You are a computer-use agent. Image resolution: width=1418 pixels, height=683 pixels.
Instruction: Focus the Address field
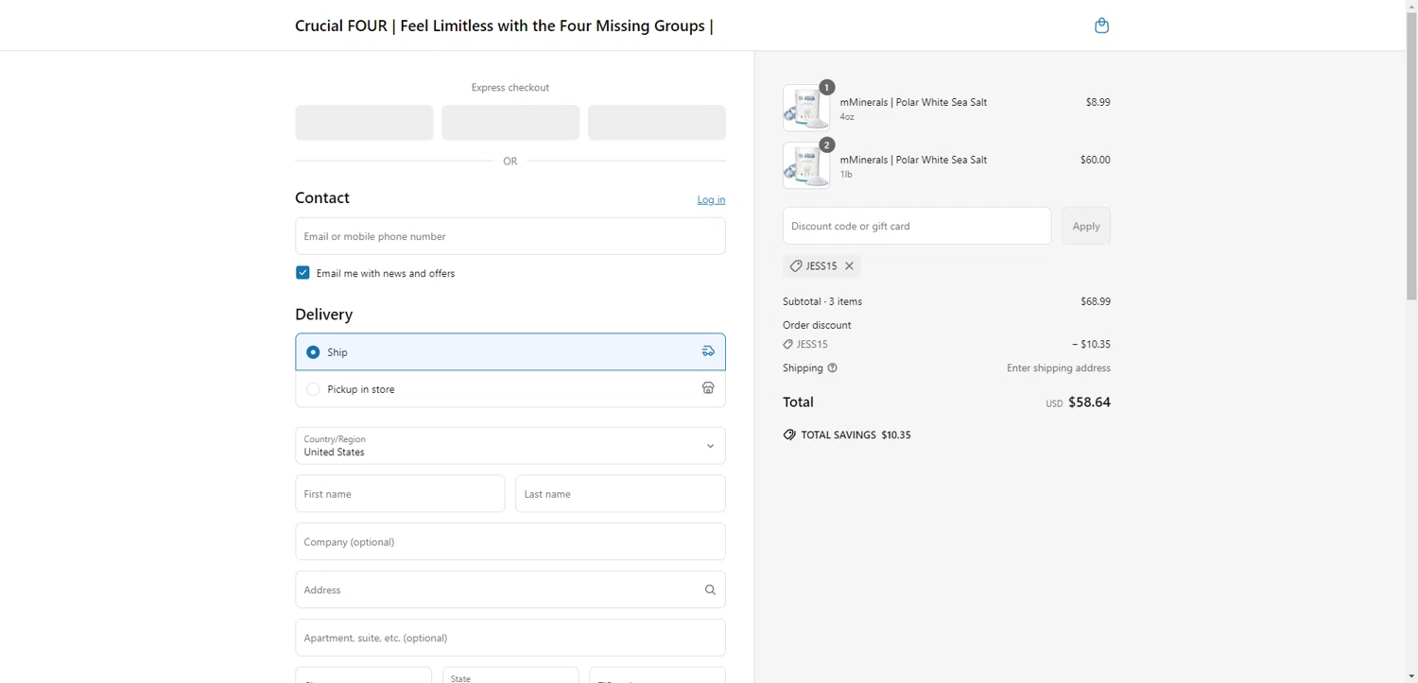(510, 589)
